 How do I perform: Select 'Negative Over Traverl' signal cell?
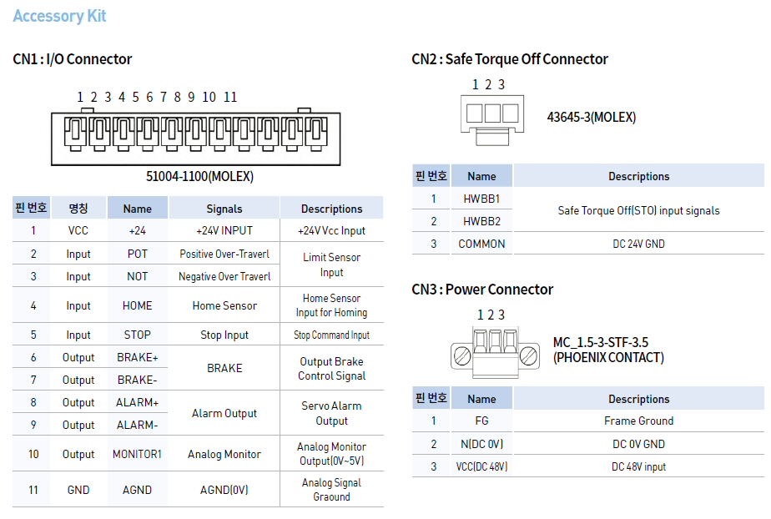point(224,276)
